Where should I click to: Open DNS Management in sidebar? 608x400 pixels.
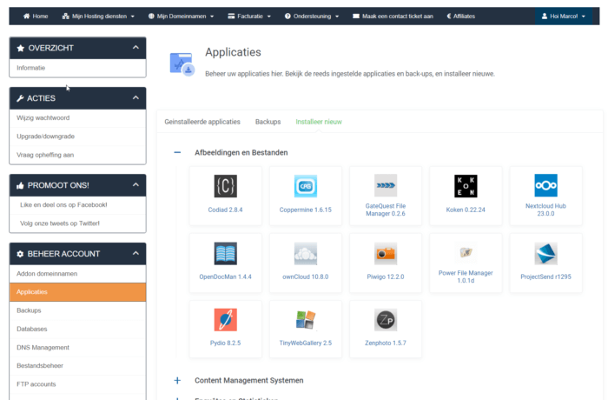(x=77, y=348)
